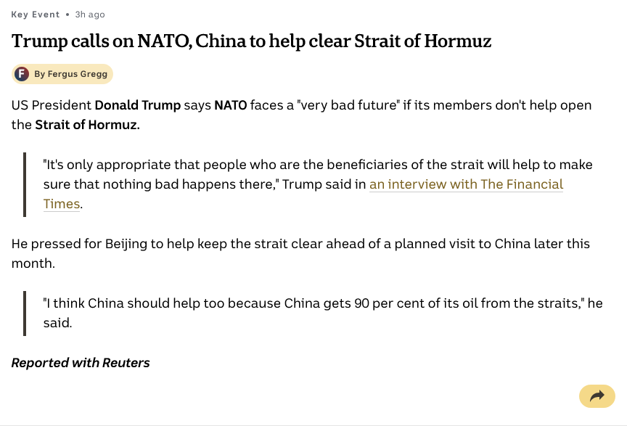Click the 3h ago timestamp
Image resolution: width=627 pixels, height=426 pixels.
pyautogui.click(x=90, y=15)
